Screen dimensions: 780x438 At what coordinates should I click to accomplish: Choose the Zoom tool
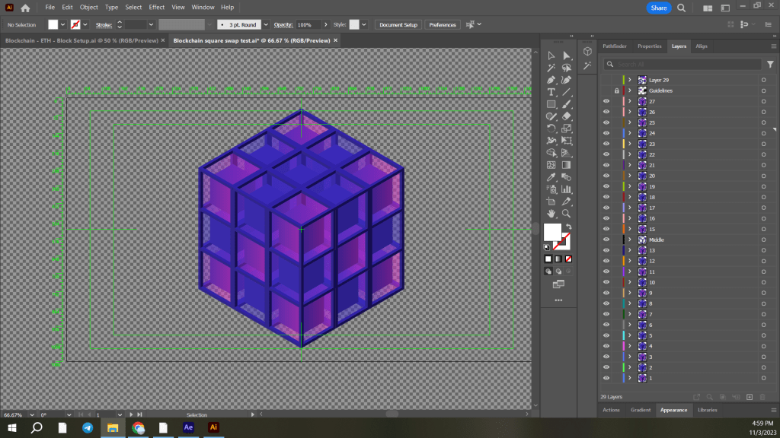coord(566,214)
